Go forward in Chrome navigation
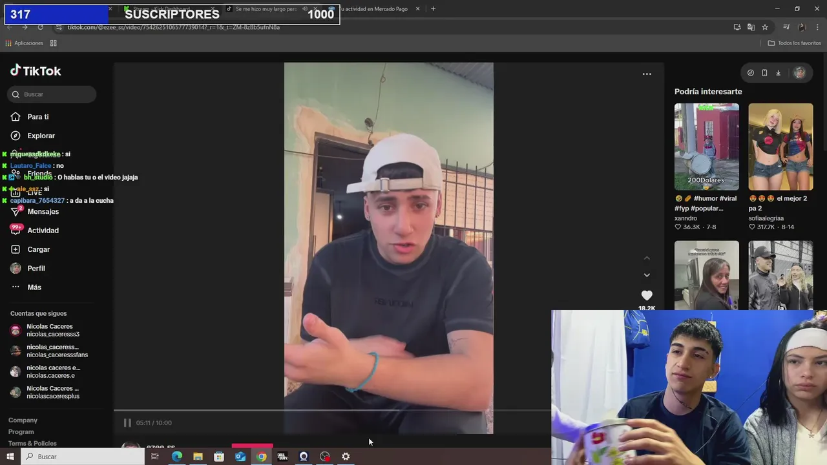This screenshot has height=465, width=827. point(25,27)
